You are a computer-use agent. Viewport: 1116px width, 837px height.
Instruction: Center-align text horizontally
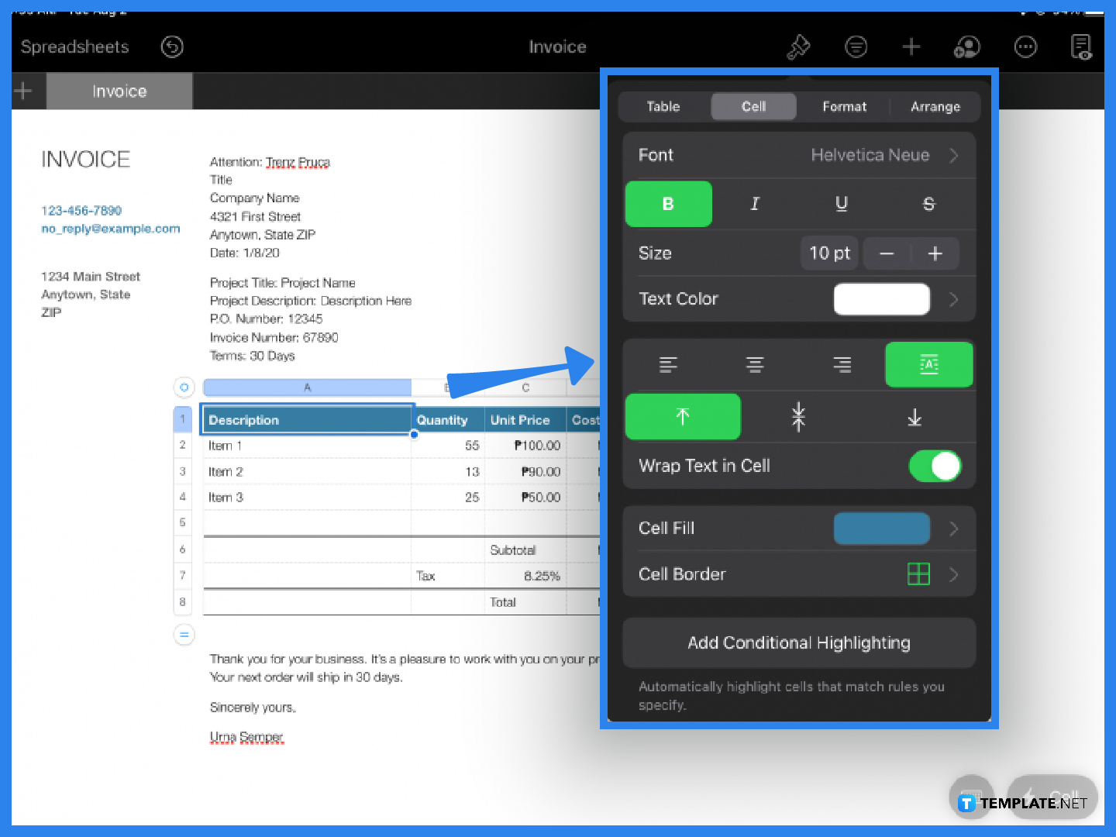coord(755,364)
